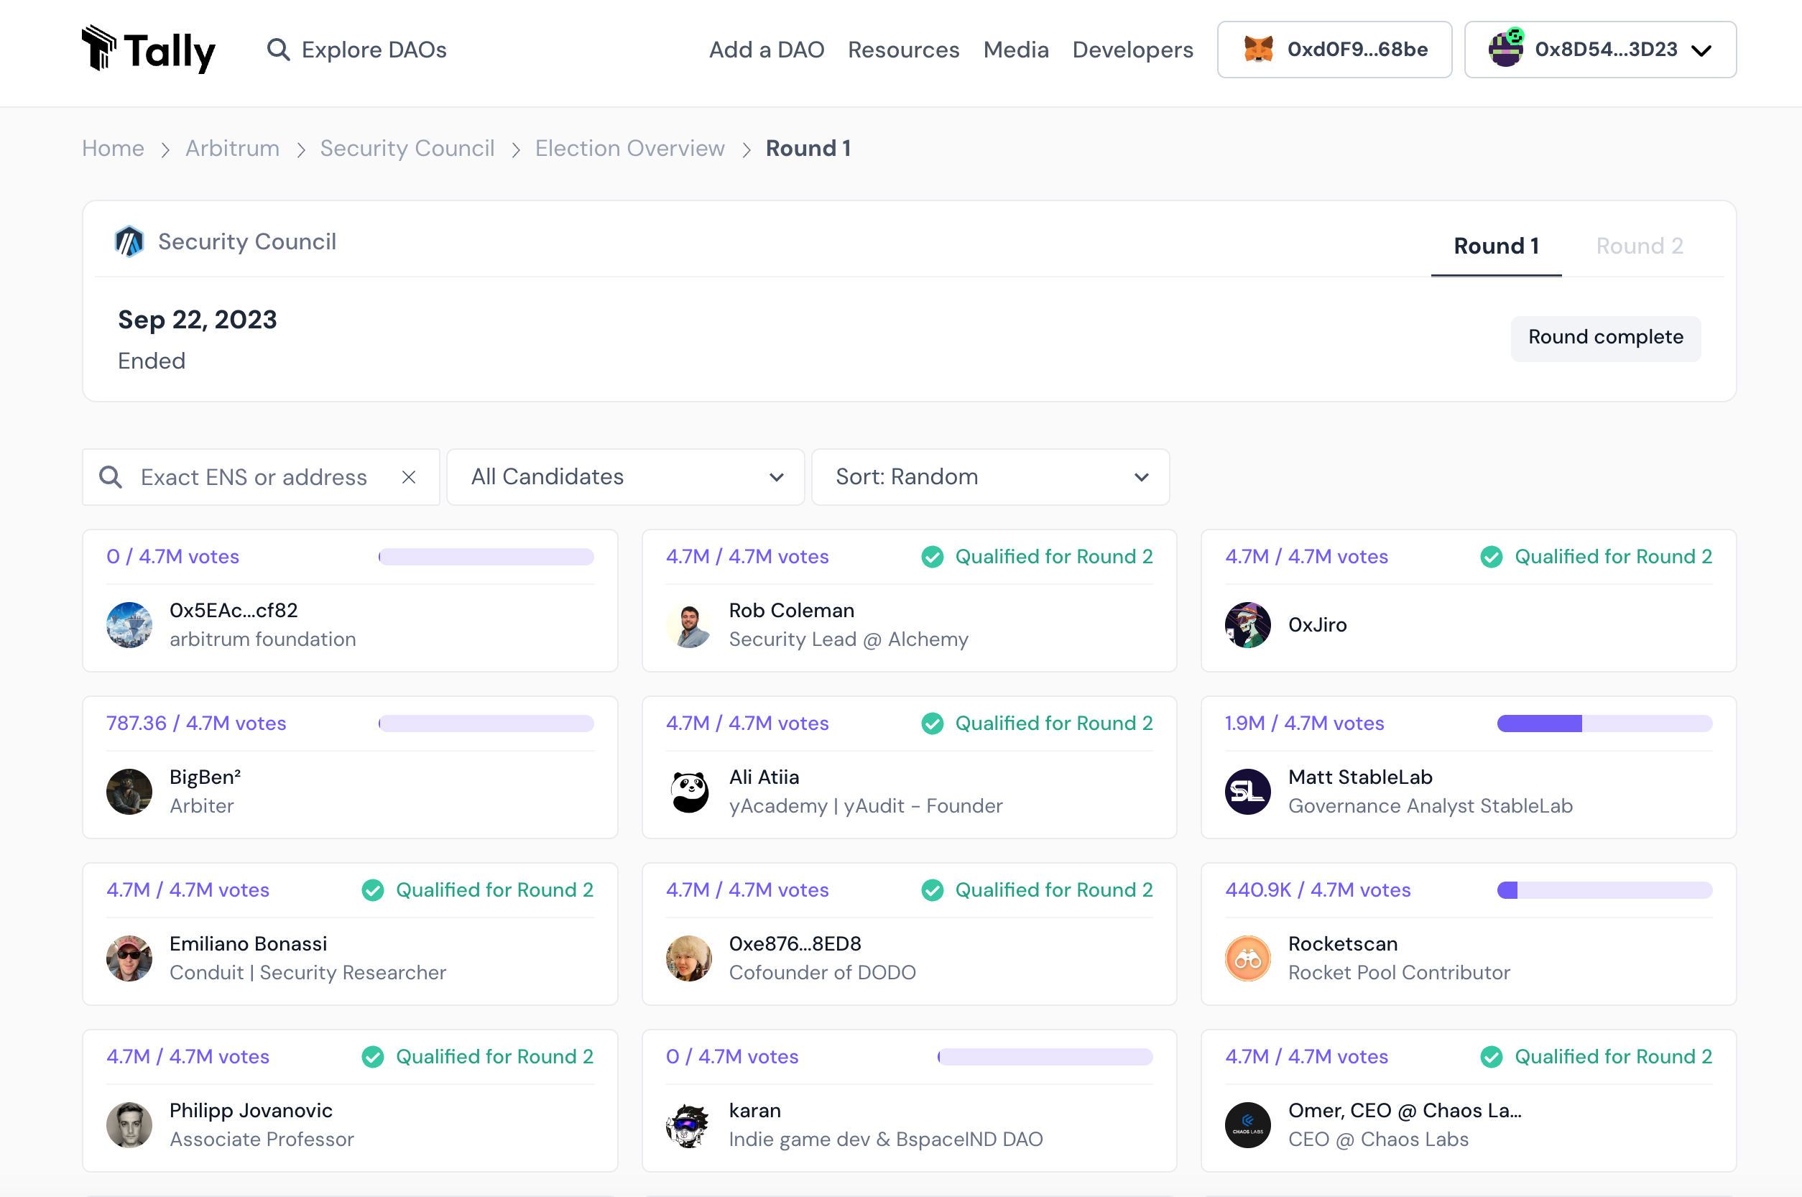Switch to the Round 1 tab
Image resolution: width=1802 pixels, height=1197 pixels.
pyautogui.click(x=1496, y=246)
